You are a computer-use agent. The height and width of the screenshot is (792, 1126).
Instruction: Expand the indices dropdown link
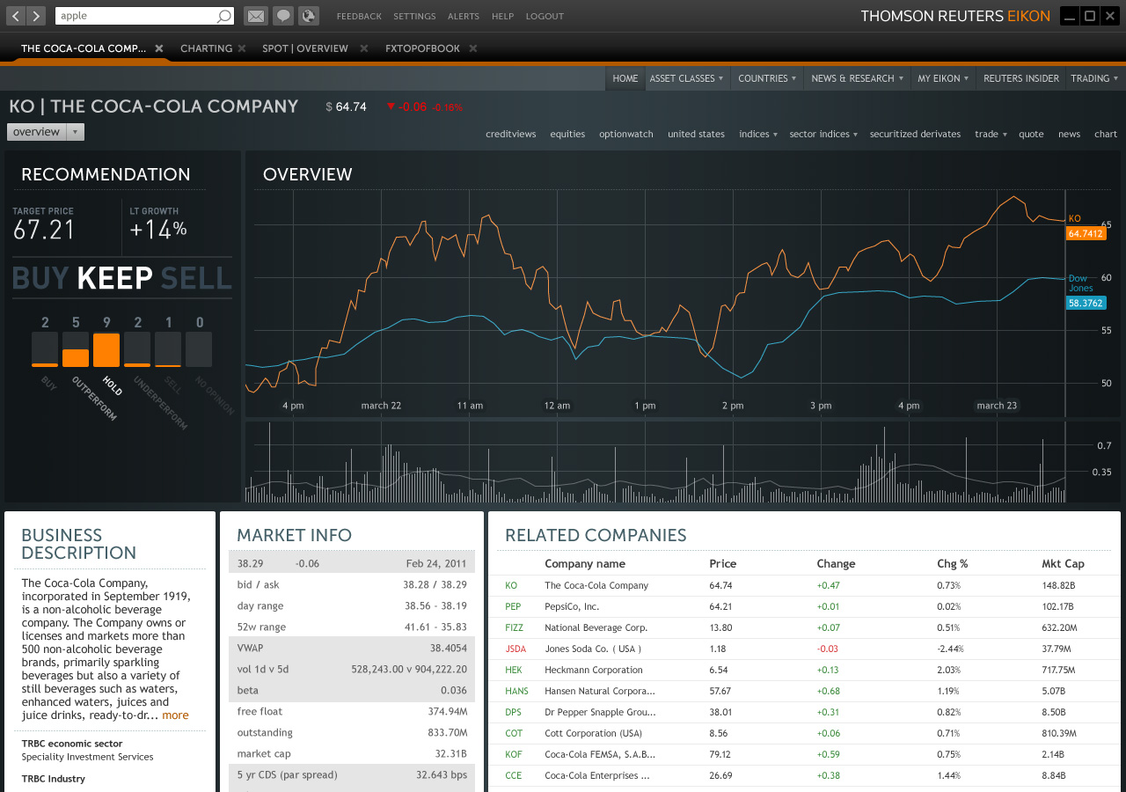758,134
